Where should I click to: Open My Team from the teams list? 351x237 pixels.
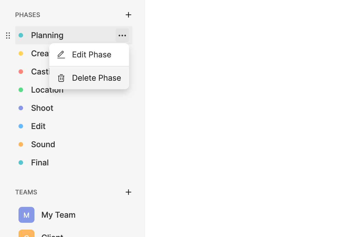point(58,215)
